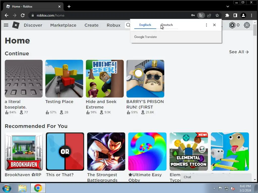Open the Chrome extensions puzzle icon

(x=227, y=15)
